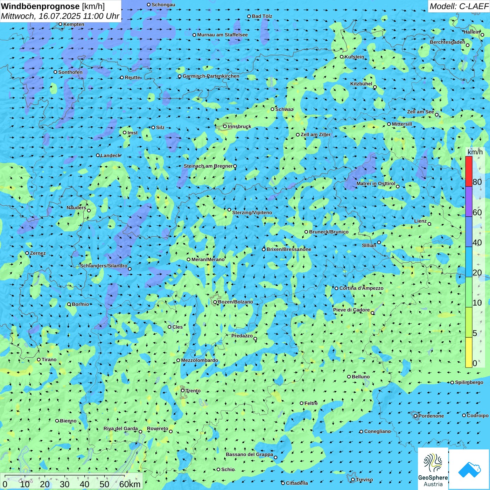Select the Belluno city label

pyautogui.click(x=360, y=377)
